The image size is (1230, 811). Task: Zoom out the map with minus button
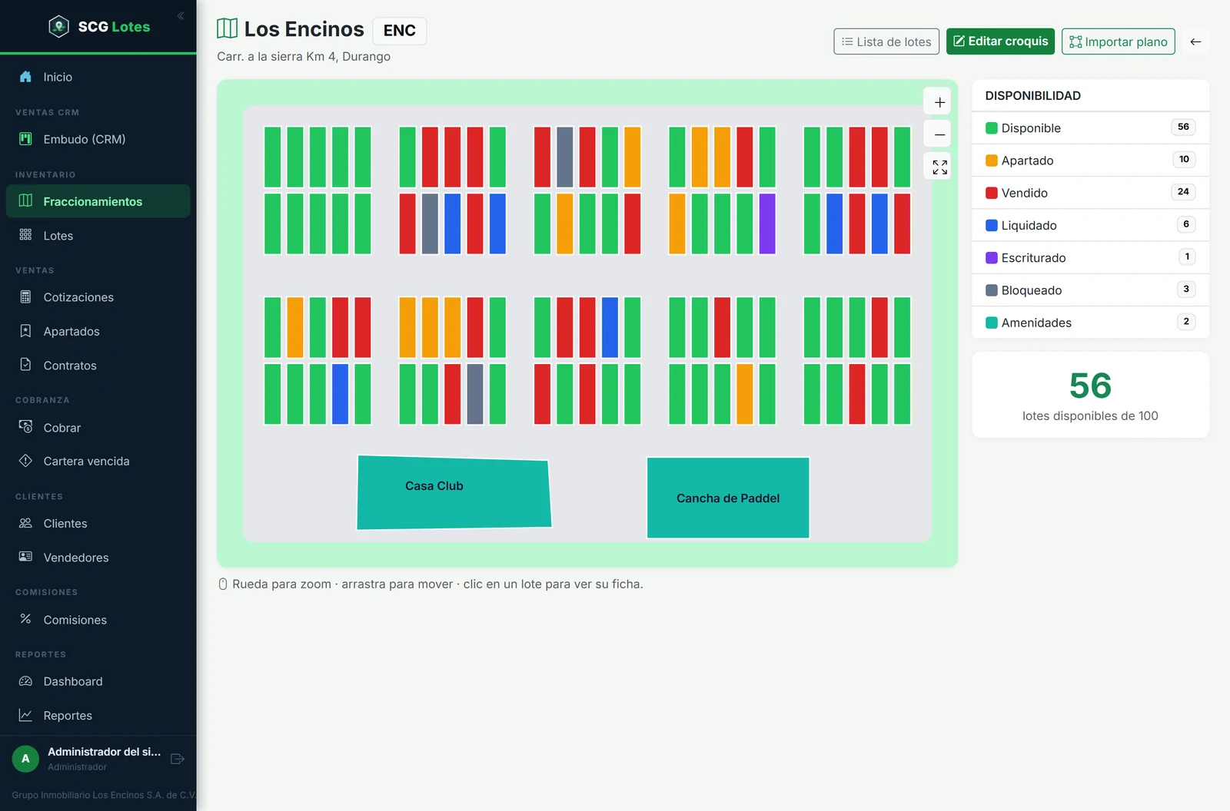(x=939, y=134)
